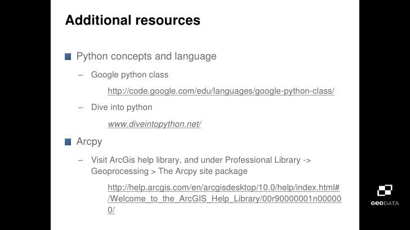This screenshot has width=410, height=230.
Task: Click the word 'Professional Library' in the text
Action: tap(263, 160)
